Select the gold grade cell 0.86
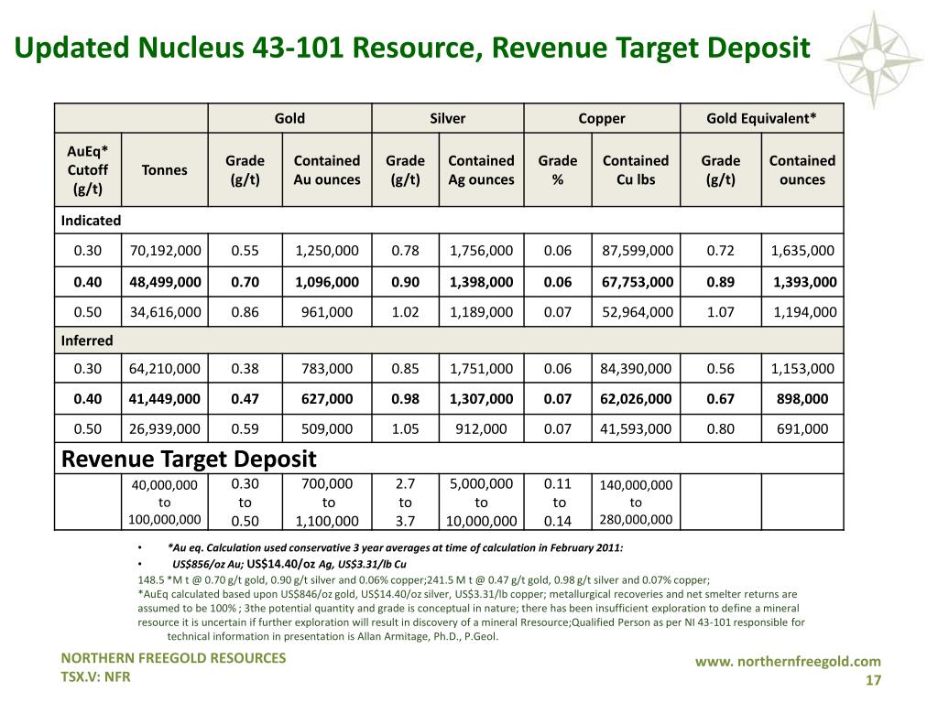The height and width of the screenshot is (703, 938). (x=245, y=312)
